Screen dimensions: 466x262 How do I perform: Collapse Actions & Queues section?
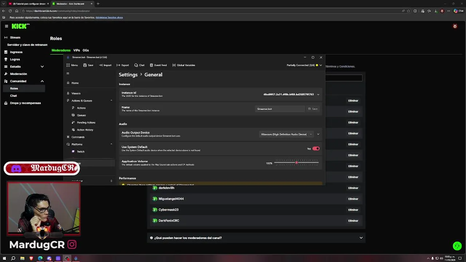tap(111, 100)
